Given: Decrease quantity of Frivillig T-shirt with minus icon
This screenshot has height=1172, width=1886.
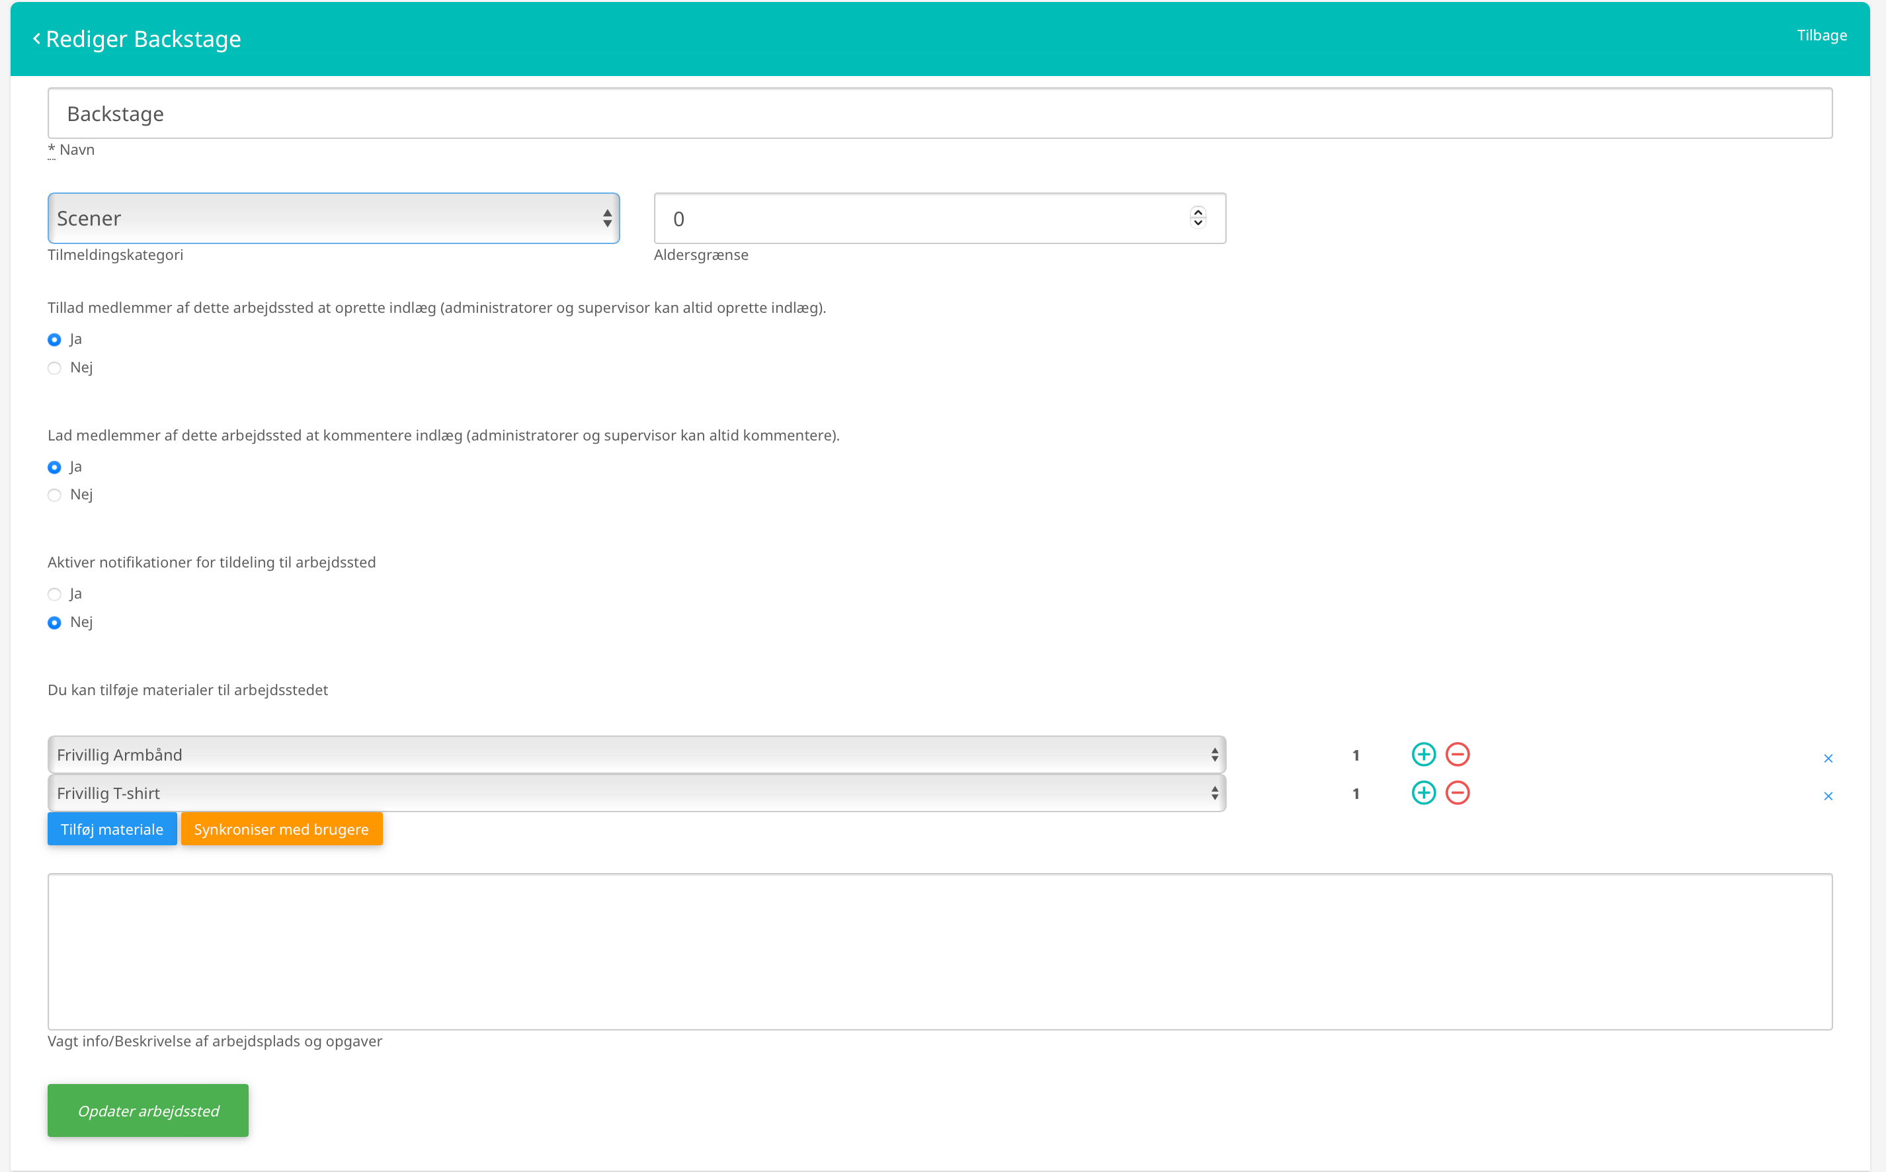Looking at the screenshot, I should pyautogui.click(x=1457, y=793).
